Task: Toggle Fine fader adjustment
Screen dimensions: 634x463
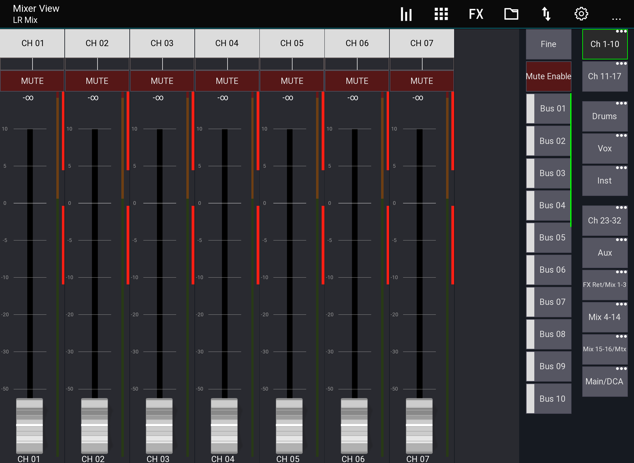Action: pyautogui.click(x=549, y=44)
